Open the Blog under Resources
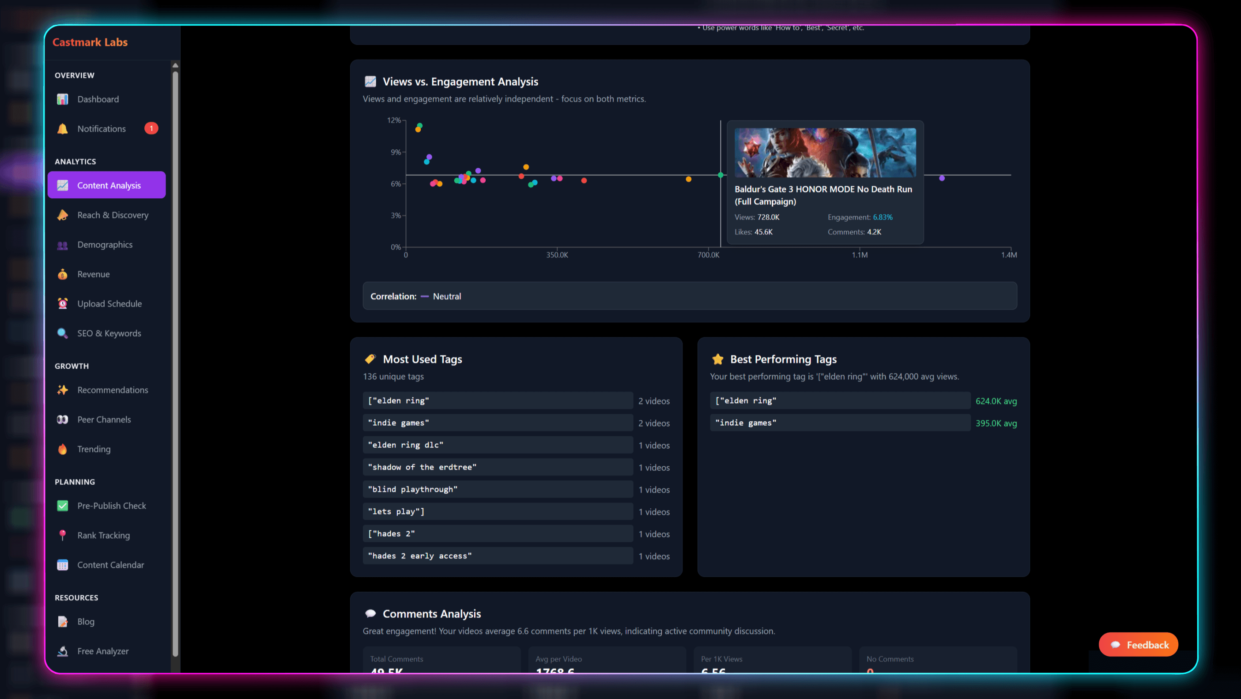 pos(63,621)
